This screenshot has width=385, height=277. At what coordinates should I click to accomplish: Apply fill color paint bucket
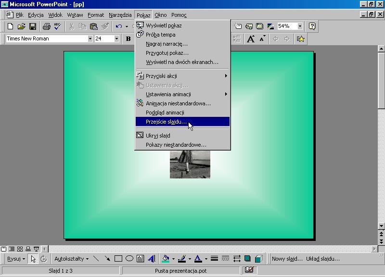coord(166,259)
